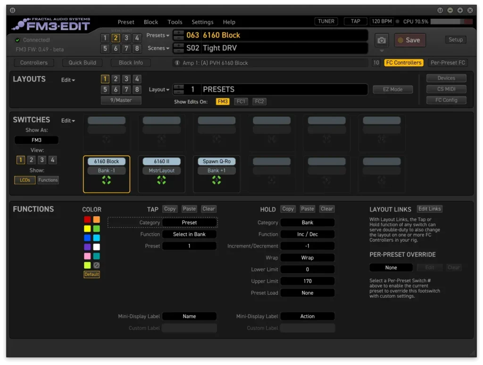Screen dimensions: 483x365
Task: Enable the Functions show mode
Action: [48, 180]
